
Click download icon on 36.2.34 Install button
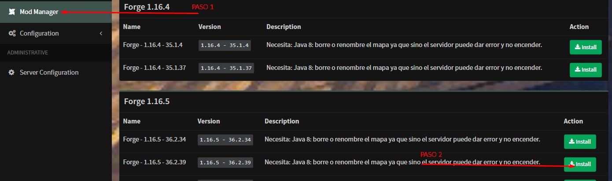coord(571,141)
